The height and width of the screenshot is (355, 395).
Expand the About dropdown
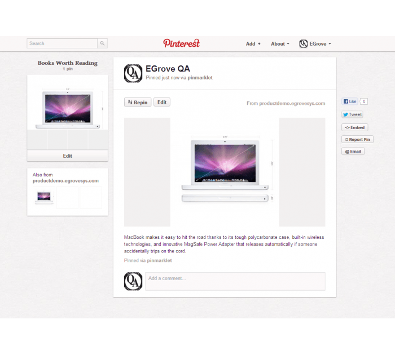point(280,44)
